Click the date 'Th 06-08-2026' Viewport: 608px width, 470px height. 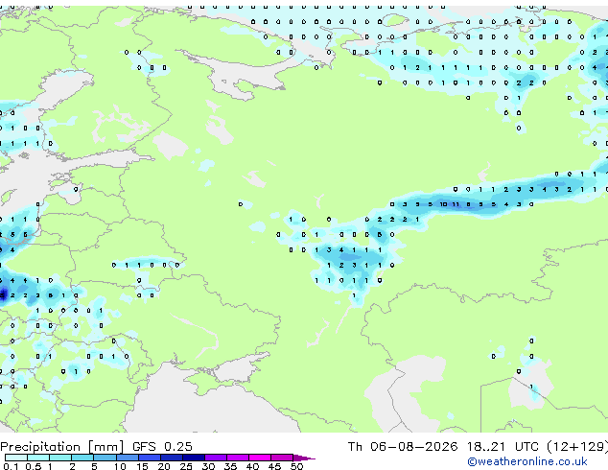(x=403, y=447)
